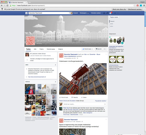146x135 pixels.
Task: Open 'Deventer - Bouw nieuw stadskantoor' link
Action: [x=82, y=55]
